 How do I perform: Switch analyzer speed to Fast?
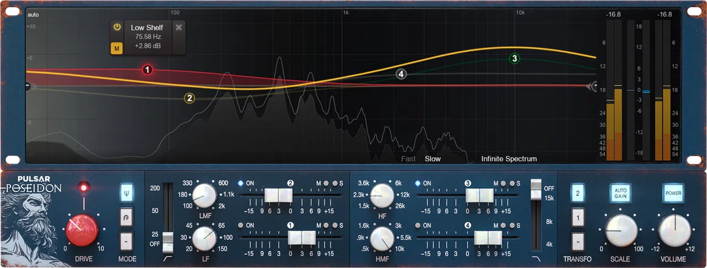coord(408,158)
